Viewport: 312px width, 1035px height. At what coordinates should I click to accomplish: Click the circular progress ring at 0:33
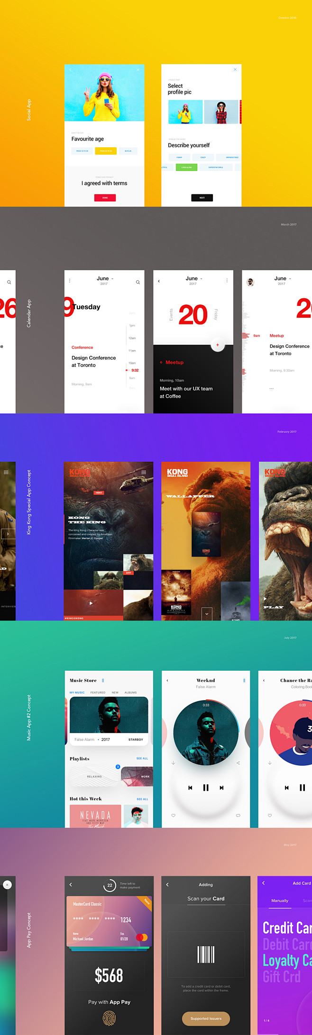pos(206,733)
